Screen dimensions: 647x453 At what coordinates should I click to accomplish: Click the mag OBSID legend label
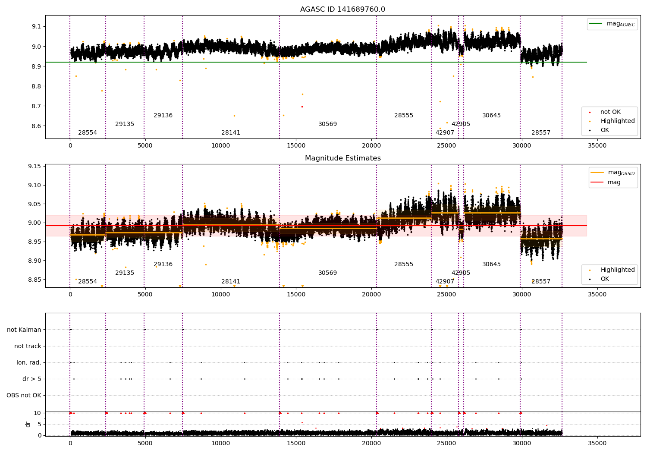pos(621,173)
